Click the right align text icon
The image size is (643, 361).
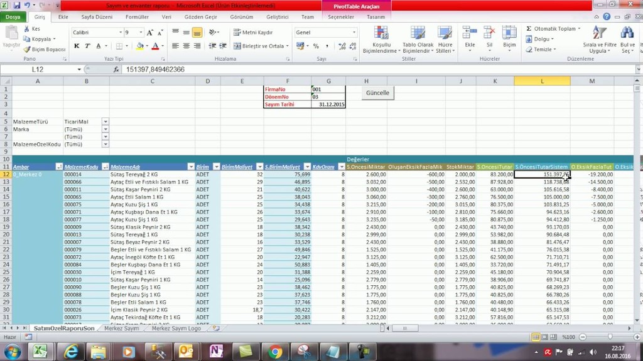click(197, 46)
